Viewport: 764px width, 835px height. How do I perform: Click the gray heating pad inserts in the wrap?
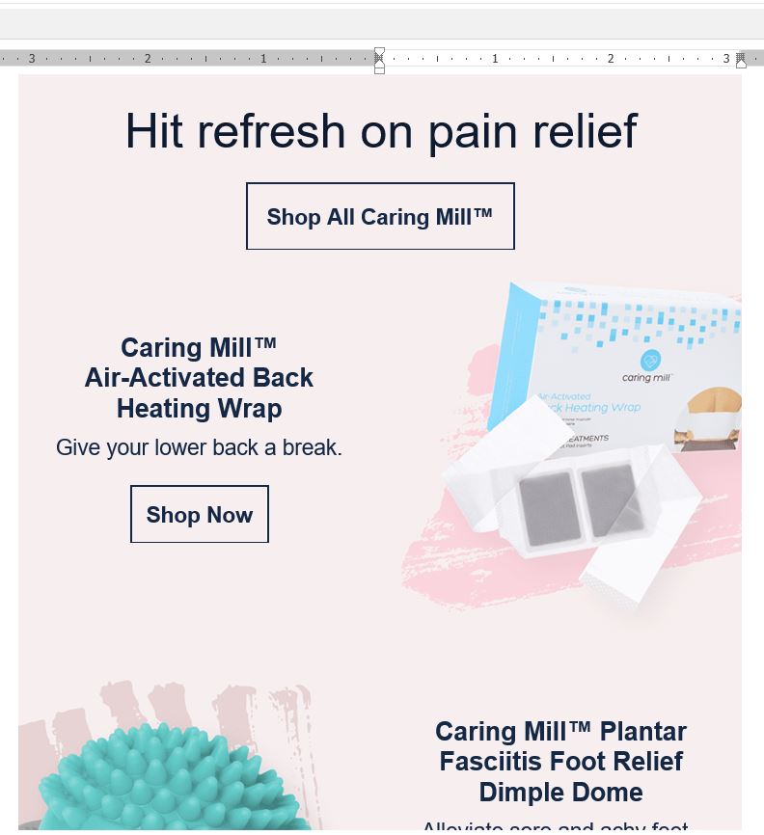pyautogui.click(x=581, y=504)
